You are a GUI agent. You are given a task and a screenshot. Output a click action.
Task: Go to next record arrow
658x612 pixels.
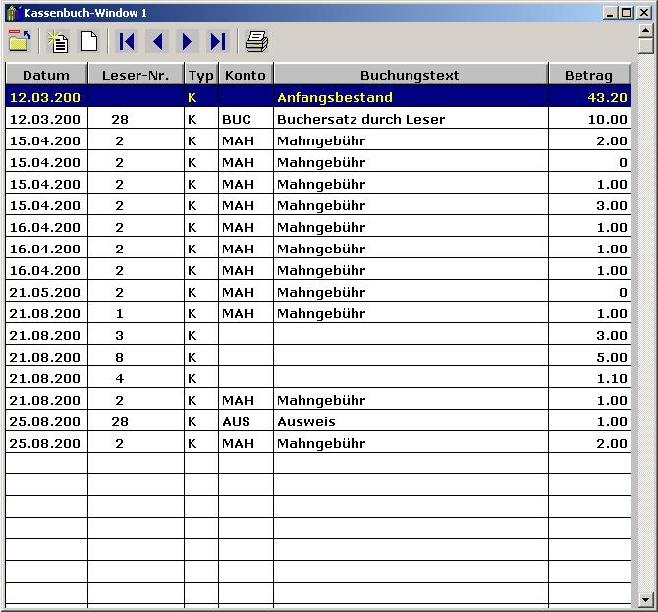(188, 42)
